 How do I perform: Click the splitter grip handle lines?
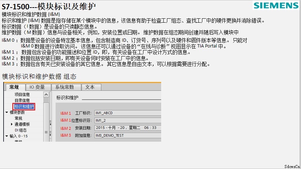point(46,132)
